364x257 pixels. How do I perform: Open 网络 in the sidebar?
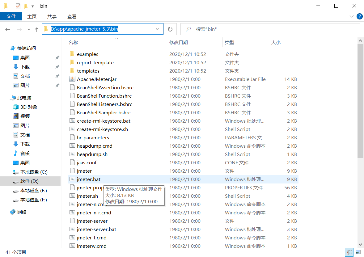tap(18, 212)
